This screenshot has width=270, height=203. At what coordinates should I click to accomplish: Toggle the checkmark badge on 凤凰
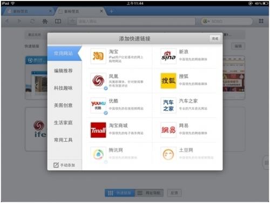[106, 88]
